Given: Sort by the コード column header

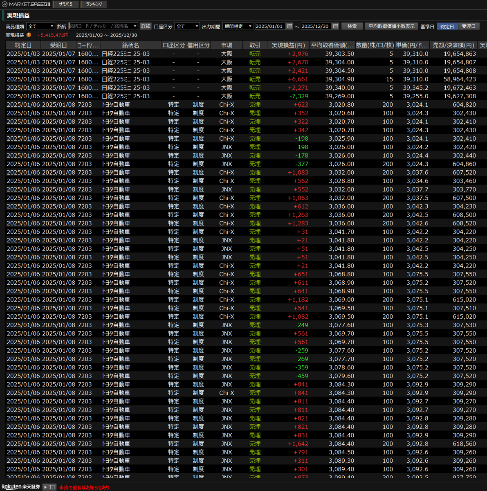Looking at the screenshot, I should click(x=88, y=45).
